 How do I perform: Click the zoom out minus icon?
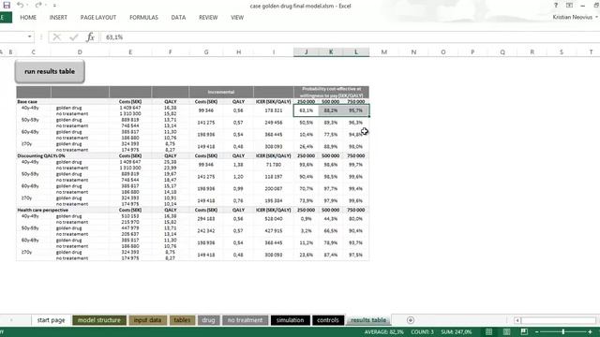pos(536,332)
